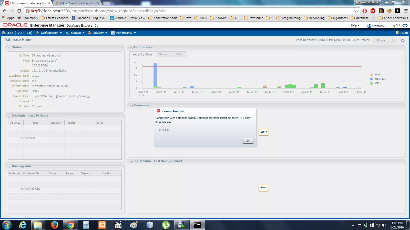Open the Opera extension icon
The image size is (410, 230).
click(x=365, y=11)
